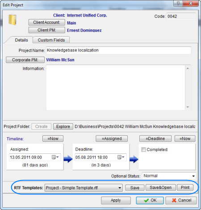201x210 pixels.
Task: Click the Information scrollbar down arrow
Action: pos(188,107)
